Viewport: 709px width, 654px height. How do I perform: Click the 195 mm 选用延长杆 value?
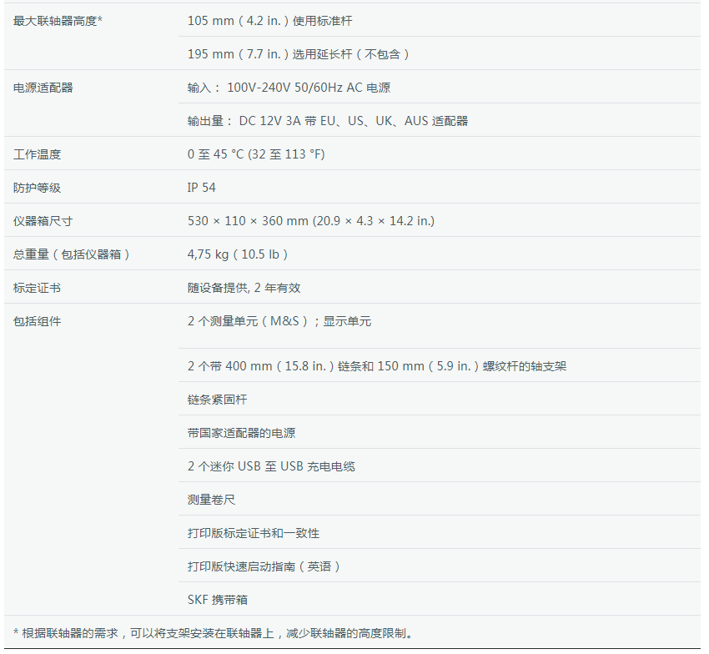299,53
